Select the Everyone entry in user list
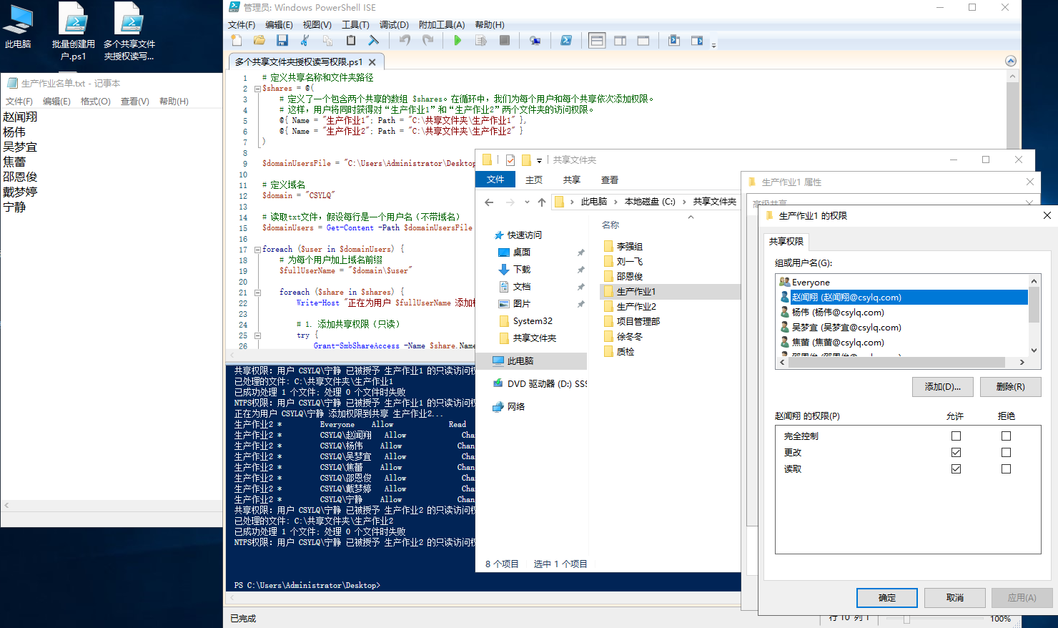This screenshot has width=1058, height=628. [x=902, y=282]
